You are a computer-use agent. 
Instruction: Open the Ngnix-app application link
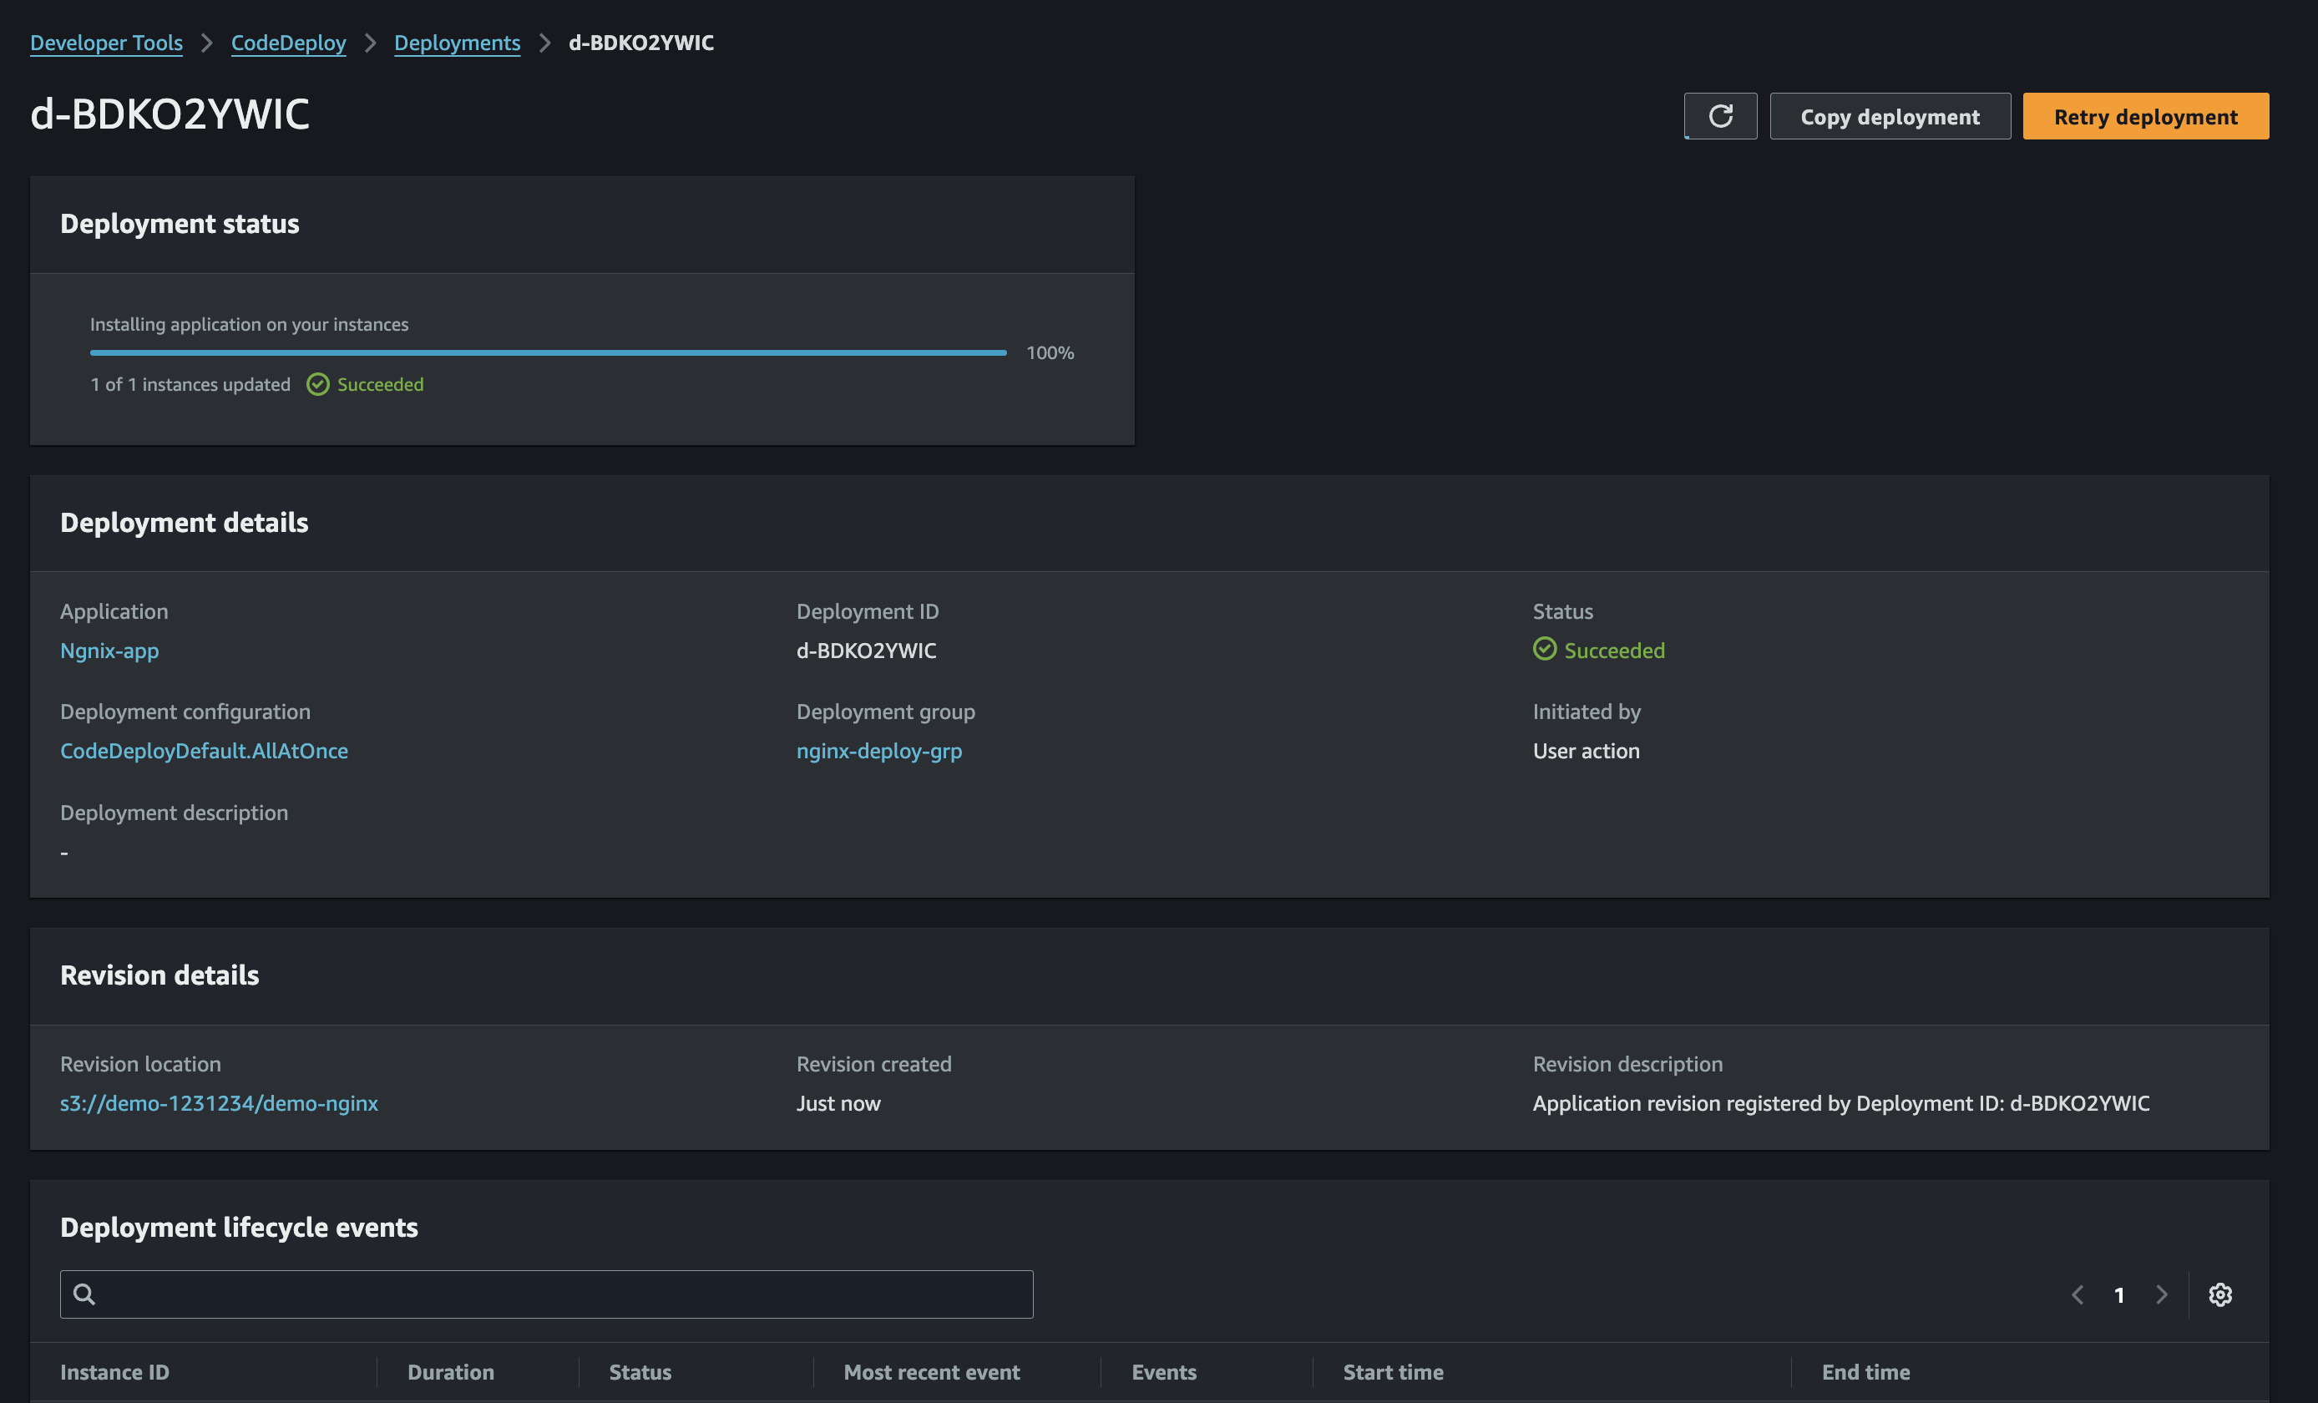click(109, 651)
